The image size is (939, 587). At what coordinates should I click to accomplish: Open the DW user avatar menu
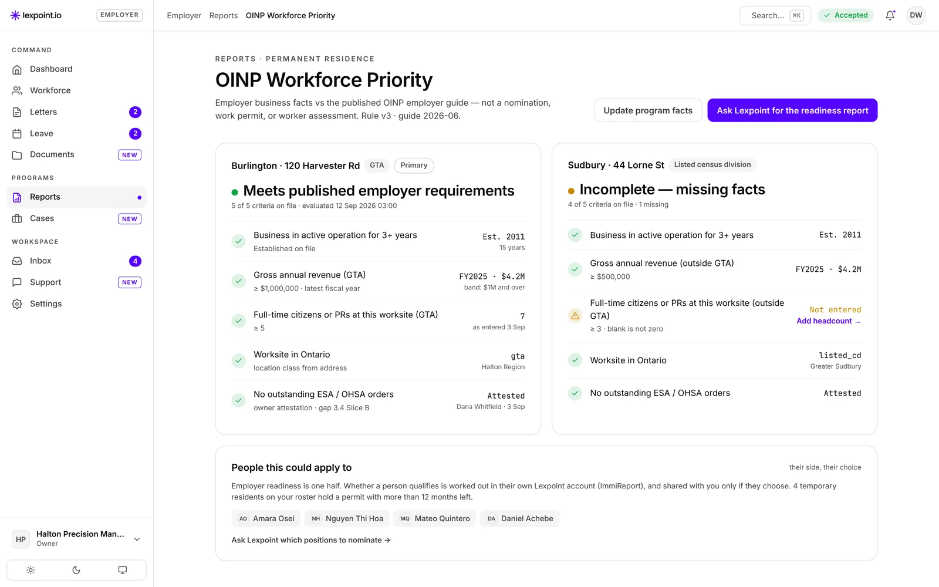pyautogui.click(x=916, y=15)
